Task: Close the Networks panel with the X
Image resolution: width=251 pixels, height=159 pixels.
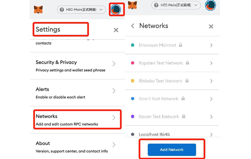Action: (x=211, y=26)
